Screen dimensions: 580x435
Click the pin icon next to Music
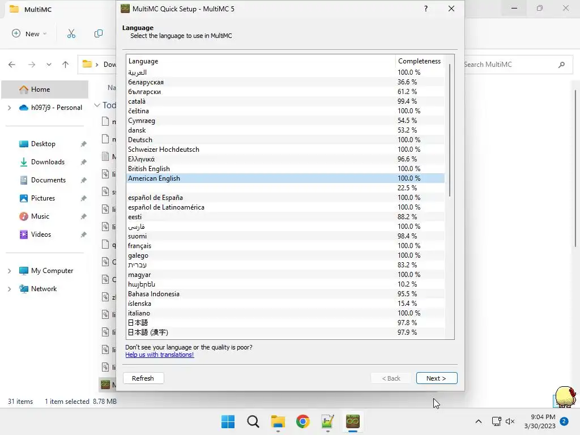click(x=84, y=216)
